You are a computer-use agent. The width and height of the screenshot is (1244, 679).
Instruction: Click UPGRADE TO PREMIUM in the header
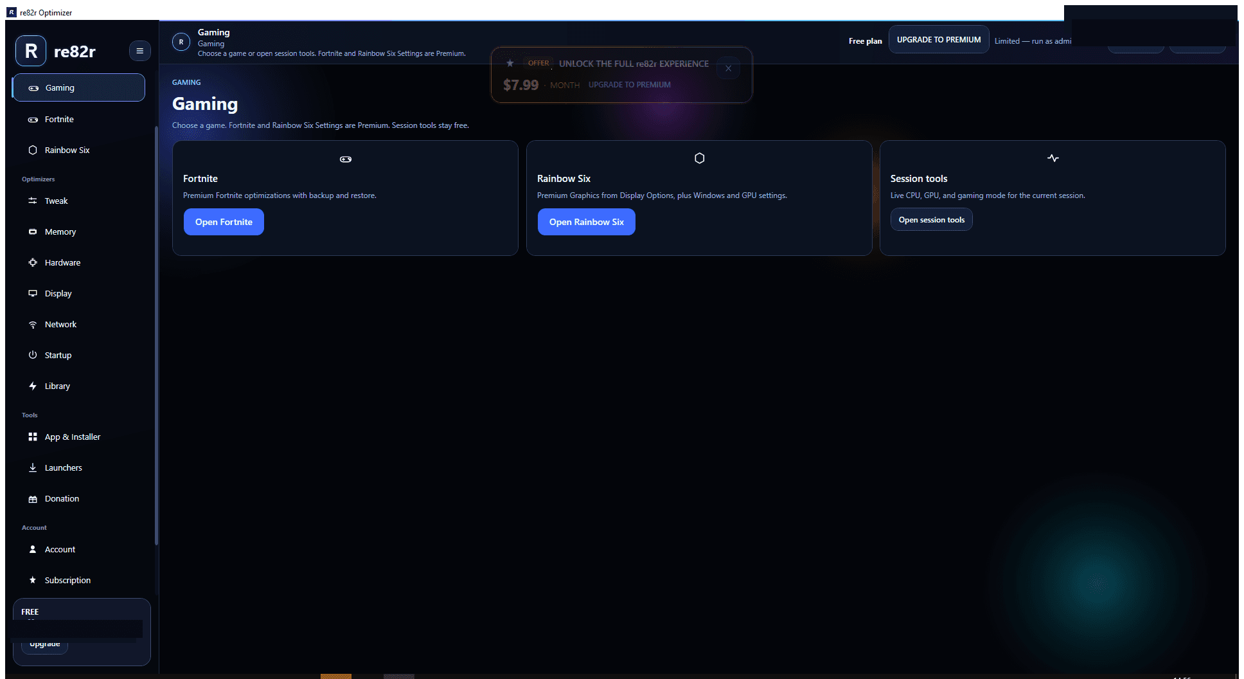pos(939,40)
